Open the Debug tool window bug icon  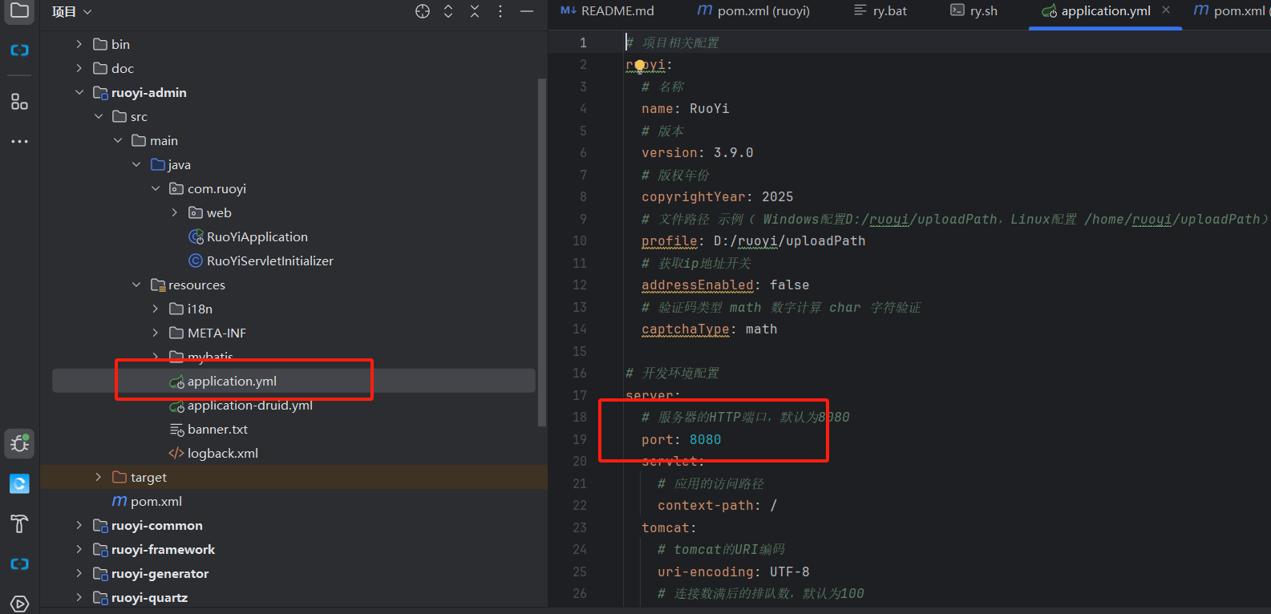pyautogui.click(x=19, y=443)
